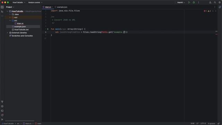Select Scratches and Consoles
Image resolution: width=222 pixels, height=125 pixels.
(x=22, y=36)
